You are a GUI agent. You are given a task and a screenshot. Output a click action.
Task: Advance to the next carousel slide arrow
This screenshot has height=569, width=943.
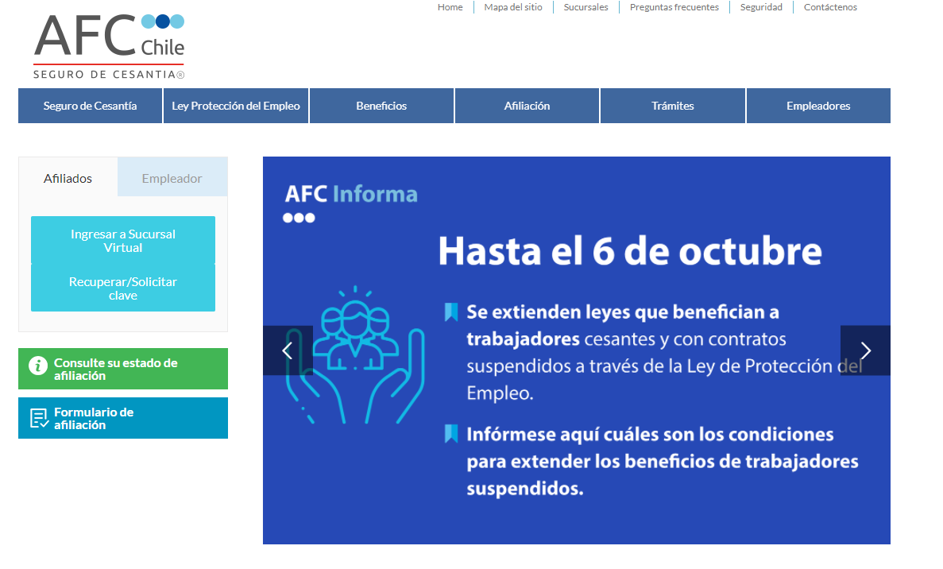click(865, 350)
